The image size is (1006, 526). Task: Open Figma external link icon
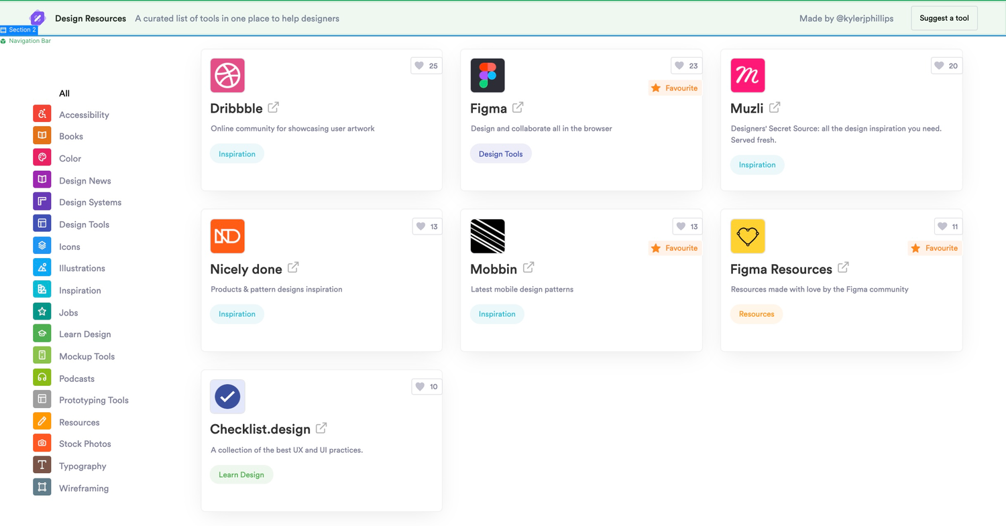tap(518, 107)
